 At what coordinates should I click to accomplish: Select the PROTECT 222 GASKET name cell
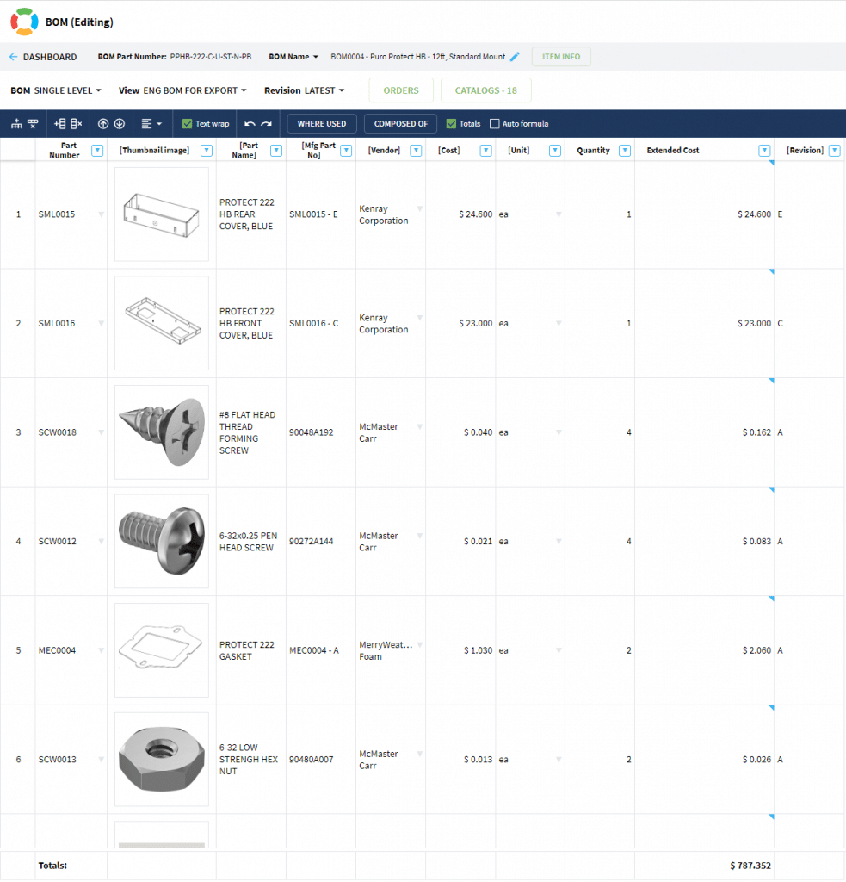point(251,650)
